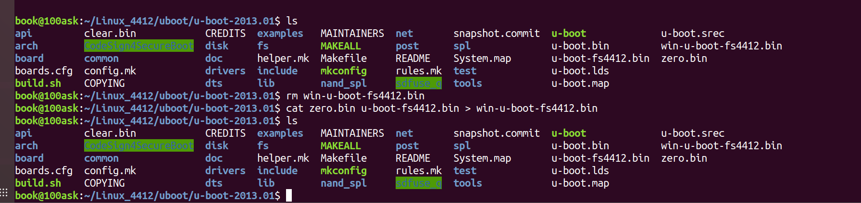Click 'drivers' directory in the second listing

coord(225,170)
